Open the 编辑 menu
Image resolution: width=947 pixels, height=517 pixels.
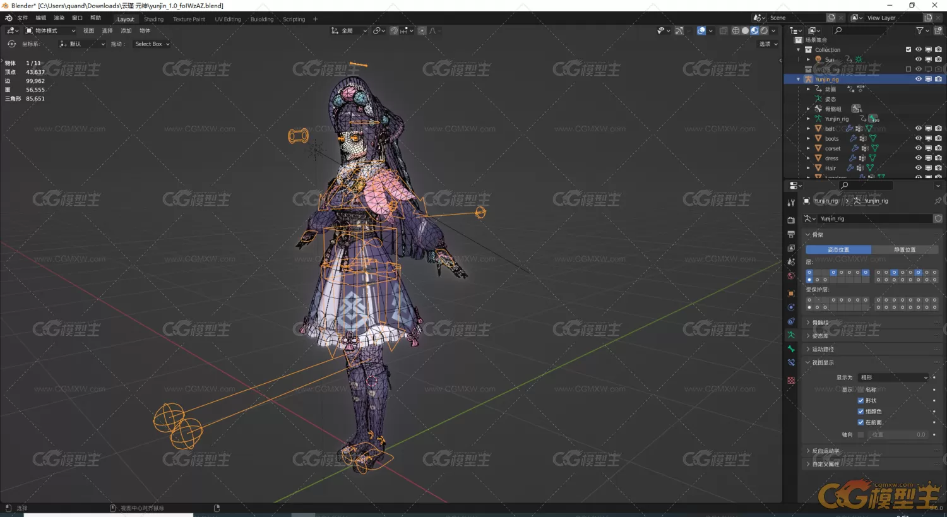point(41,18)
